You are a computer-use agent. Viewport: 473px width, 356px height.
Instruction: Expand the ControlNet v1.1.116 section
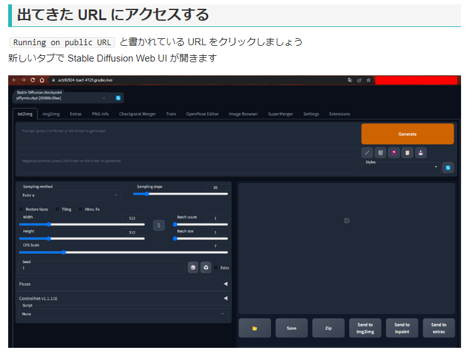pyautogui.click(x=123, y=298)
